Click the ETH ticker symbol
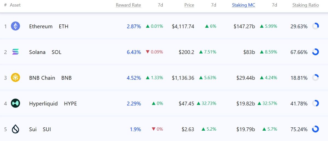The width and height of the screenshot is (328, 141). click(64, 26)
